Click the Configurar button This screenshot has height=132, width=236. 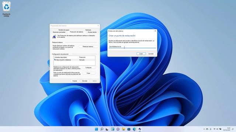[x=89, y=67]
